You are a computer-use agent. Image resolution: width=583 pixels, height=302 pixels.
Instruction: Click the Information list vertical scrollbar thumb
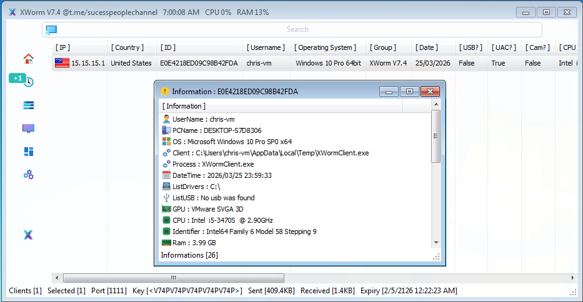pos(436,136)
